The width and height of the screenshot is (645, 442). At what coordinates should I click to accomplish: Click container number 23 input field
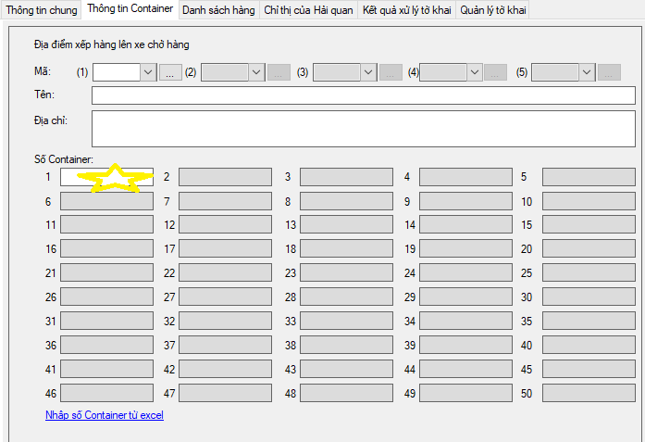click(345, 272)
